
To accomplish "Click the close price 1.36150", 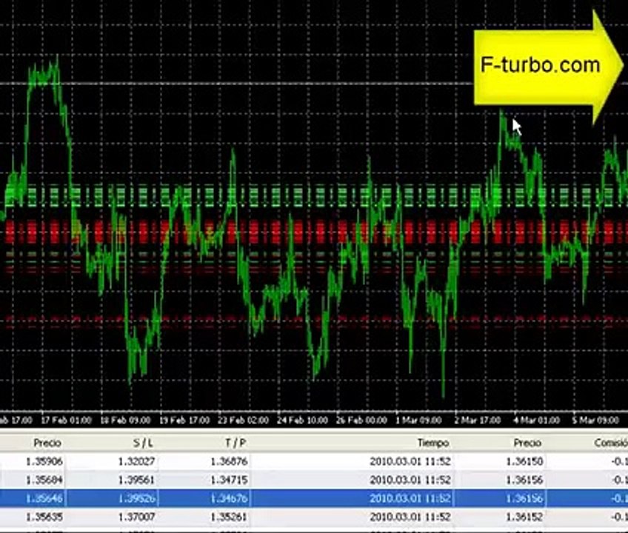I will click(524, 461).
